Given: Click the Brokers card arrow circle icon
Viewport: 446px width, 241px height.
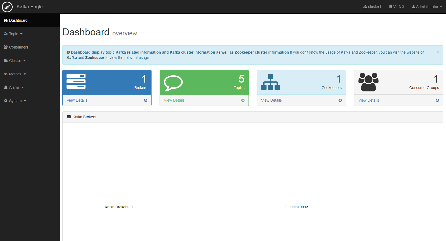Looking at the screenshot, I should 146,100.
